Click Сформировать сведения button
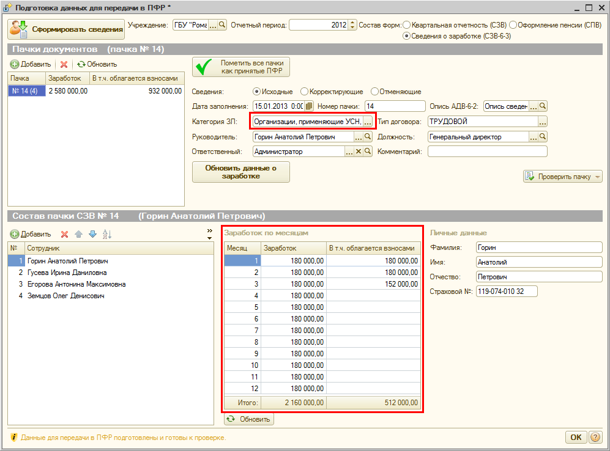 [x=66, y=29]
